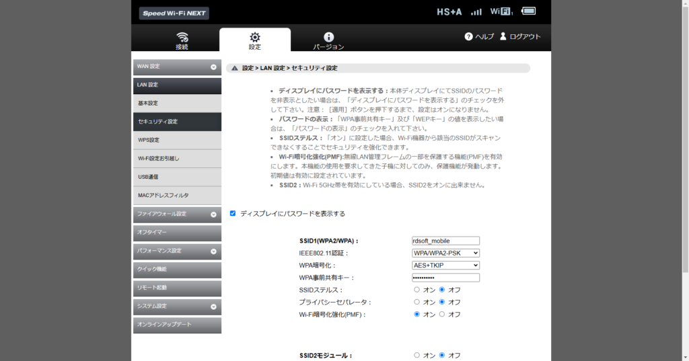Viewport: 689px width, 361px height.
Task: Click the signal strength bars icon
Action: click(476, 11)
